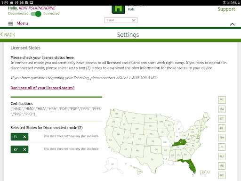The image size is (241, 181).
Task: Select the MA state box
Action: pos(222,109)
